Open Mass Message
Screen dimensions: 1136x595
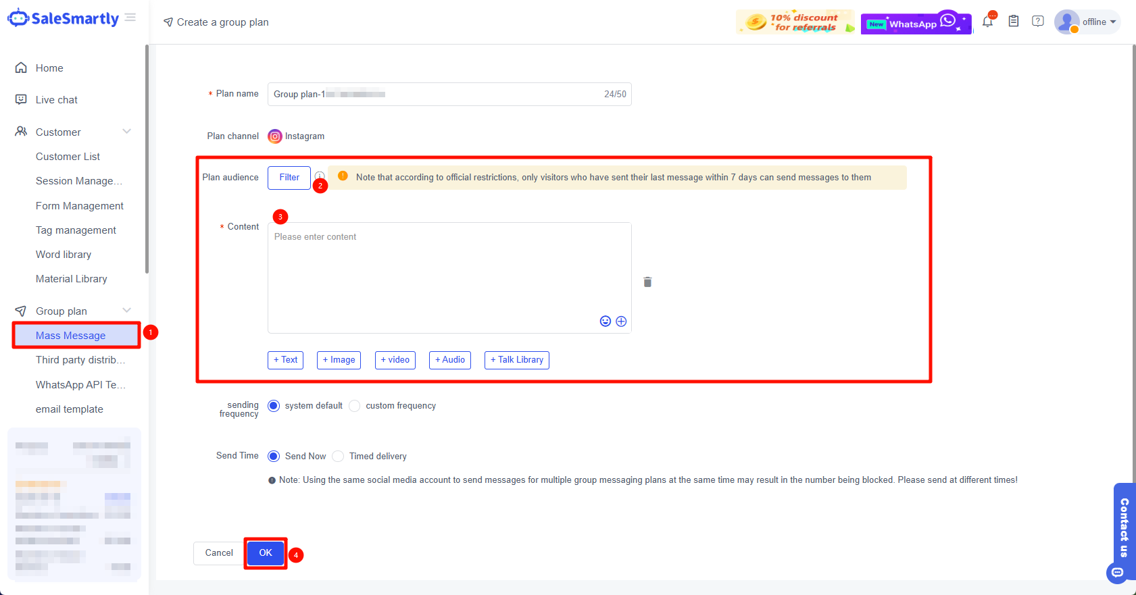click(x=76, y=336)
